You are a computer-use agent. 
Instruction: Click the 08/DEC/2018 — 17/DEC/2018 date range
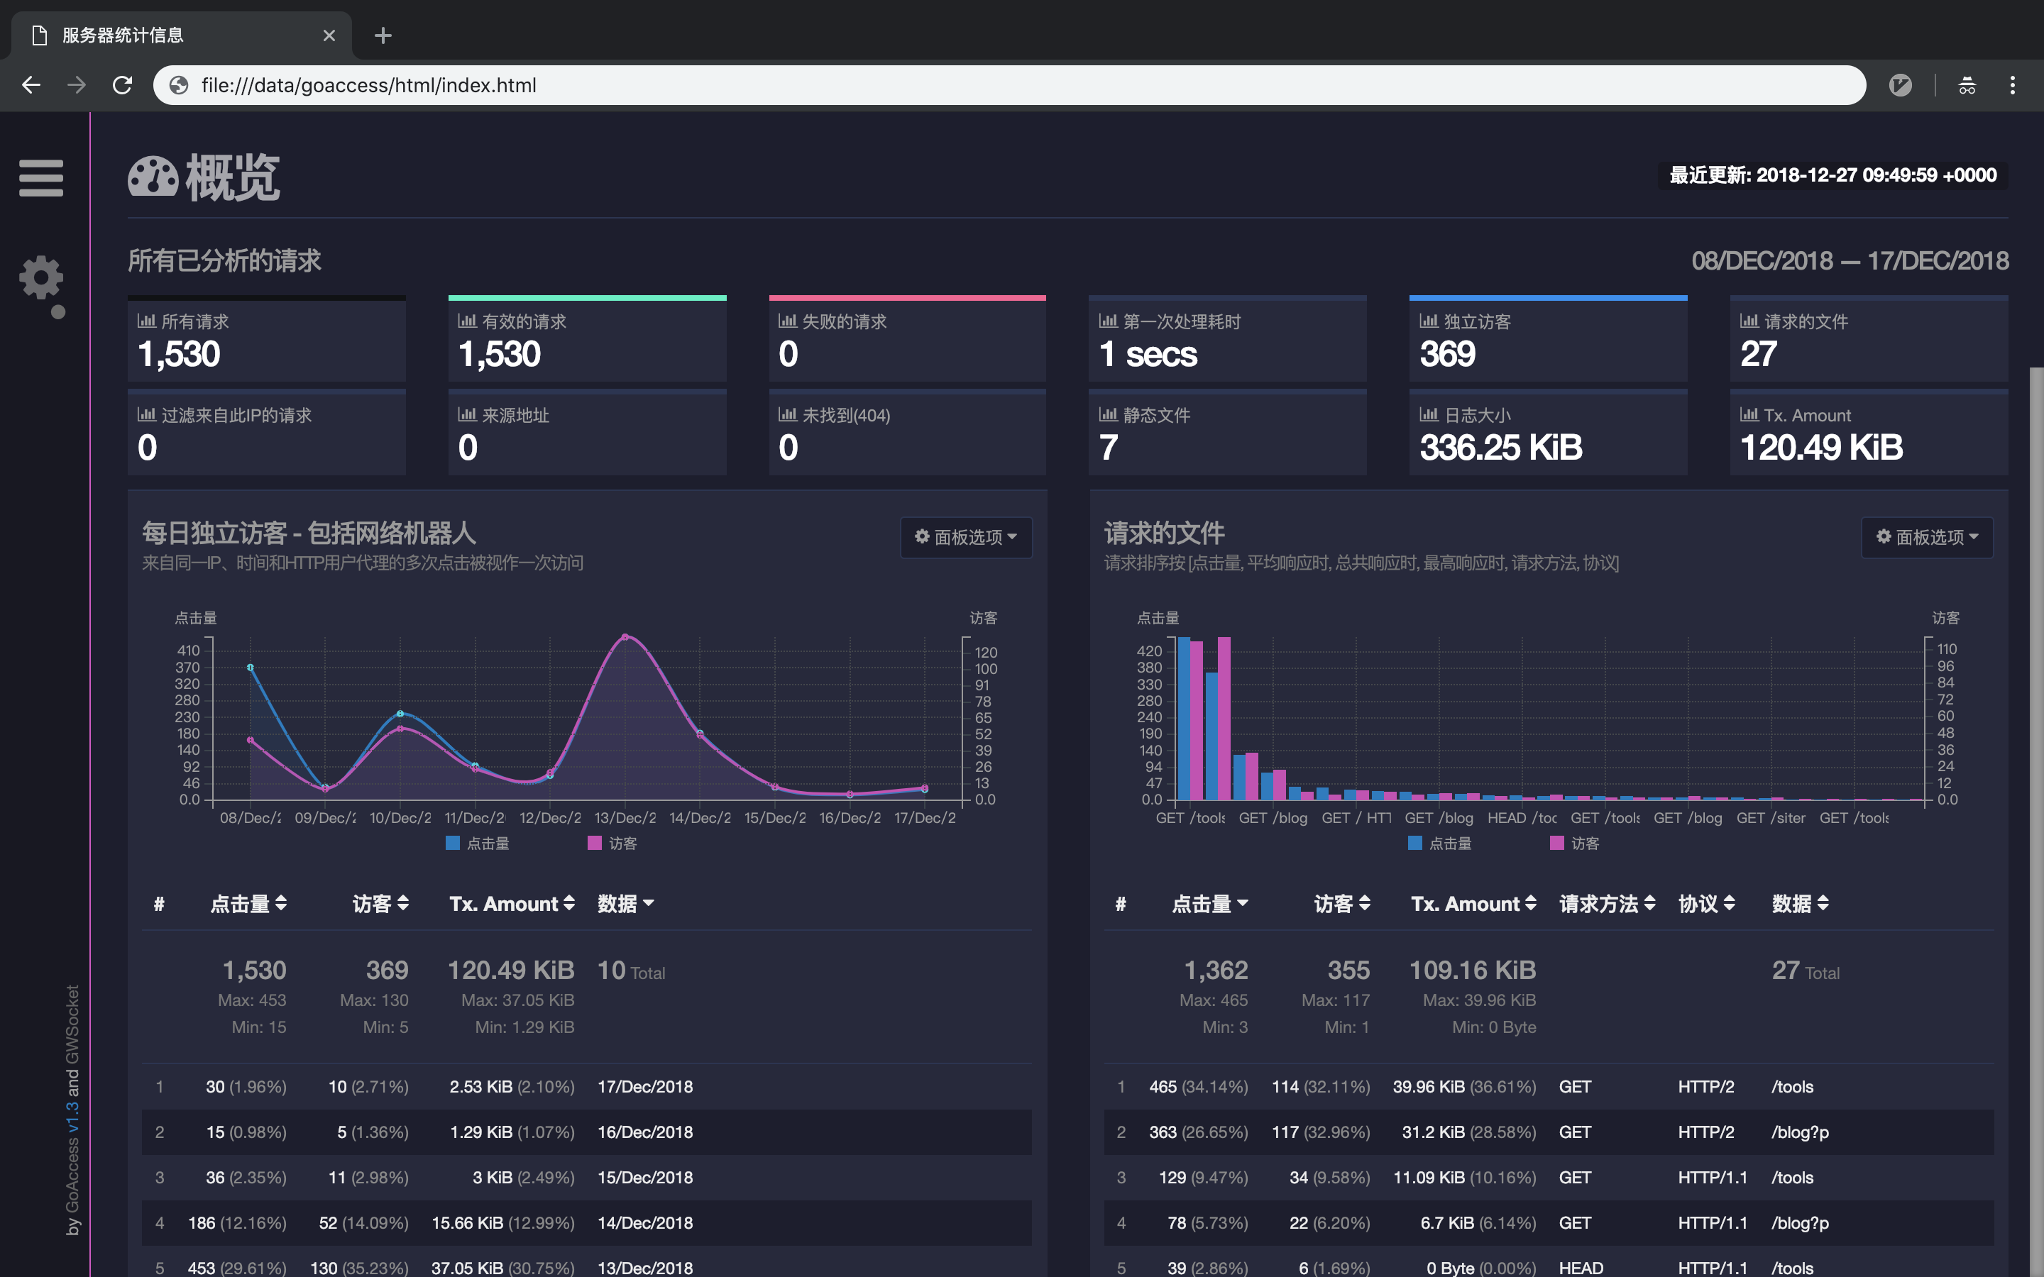[1850, 260]
